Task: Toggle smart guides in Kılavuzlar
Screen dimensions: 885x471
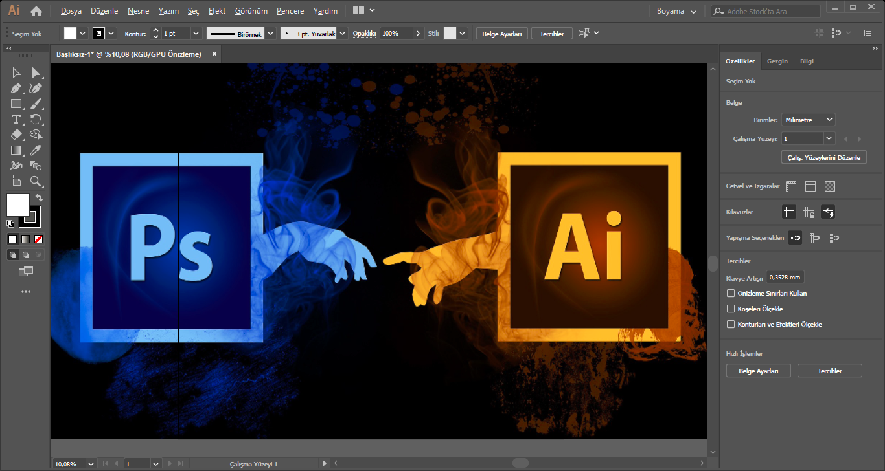Action: click(829, 212)
